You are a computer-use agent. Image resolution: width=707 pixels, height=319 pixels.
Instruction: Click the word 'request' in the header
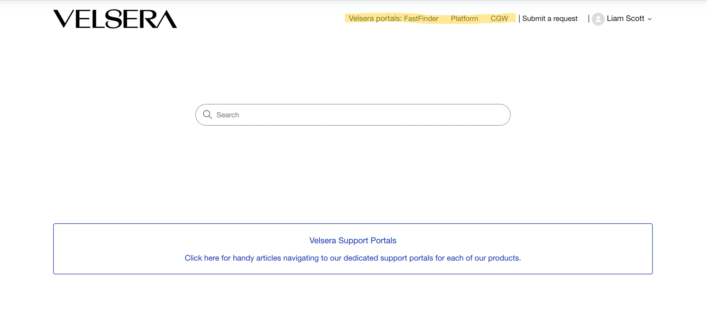pos(565,18)
